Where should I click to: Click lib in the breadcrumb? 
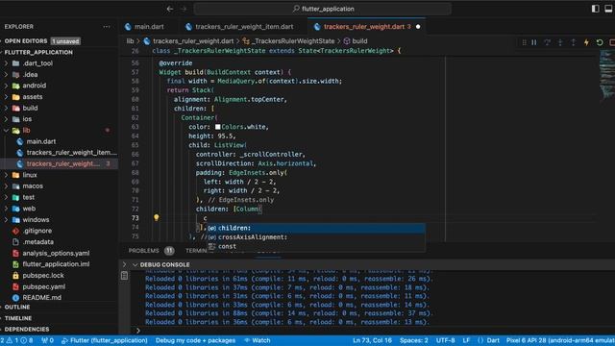coord(130,40)
